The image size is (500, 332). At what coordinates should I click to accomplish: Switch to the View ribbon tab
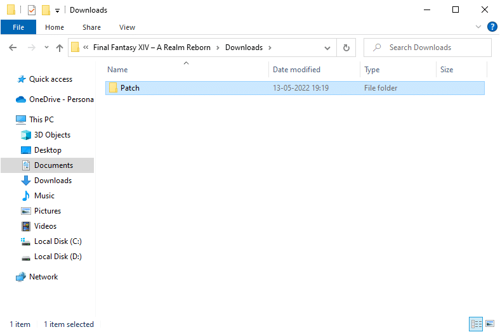coord(127,27)
